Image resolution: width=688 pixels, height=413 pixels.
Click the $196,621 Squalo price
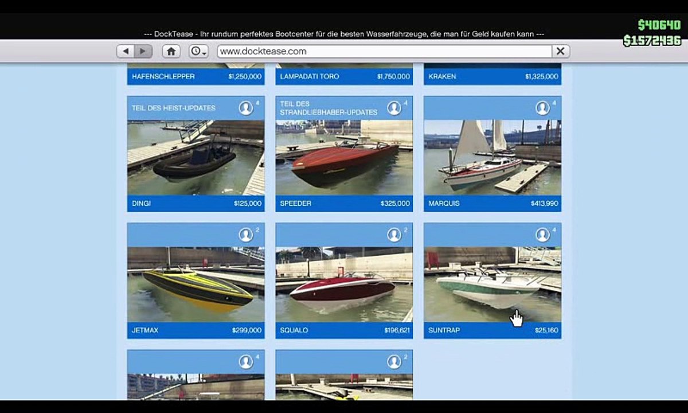pos(397,330)
